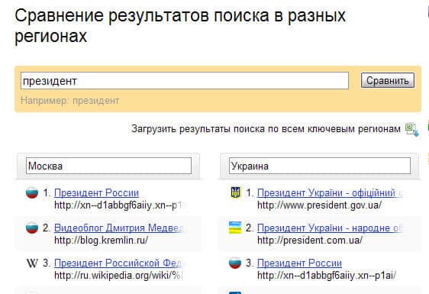Click Russian flag favicon beside Украина result 3
The height and width of the screenshot is (294, 429).
click(235, 263)
